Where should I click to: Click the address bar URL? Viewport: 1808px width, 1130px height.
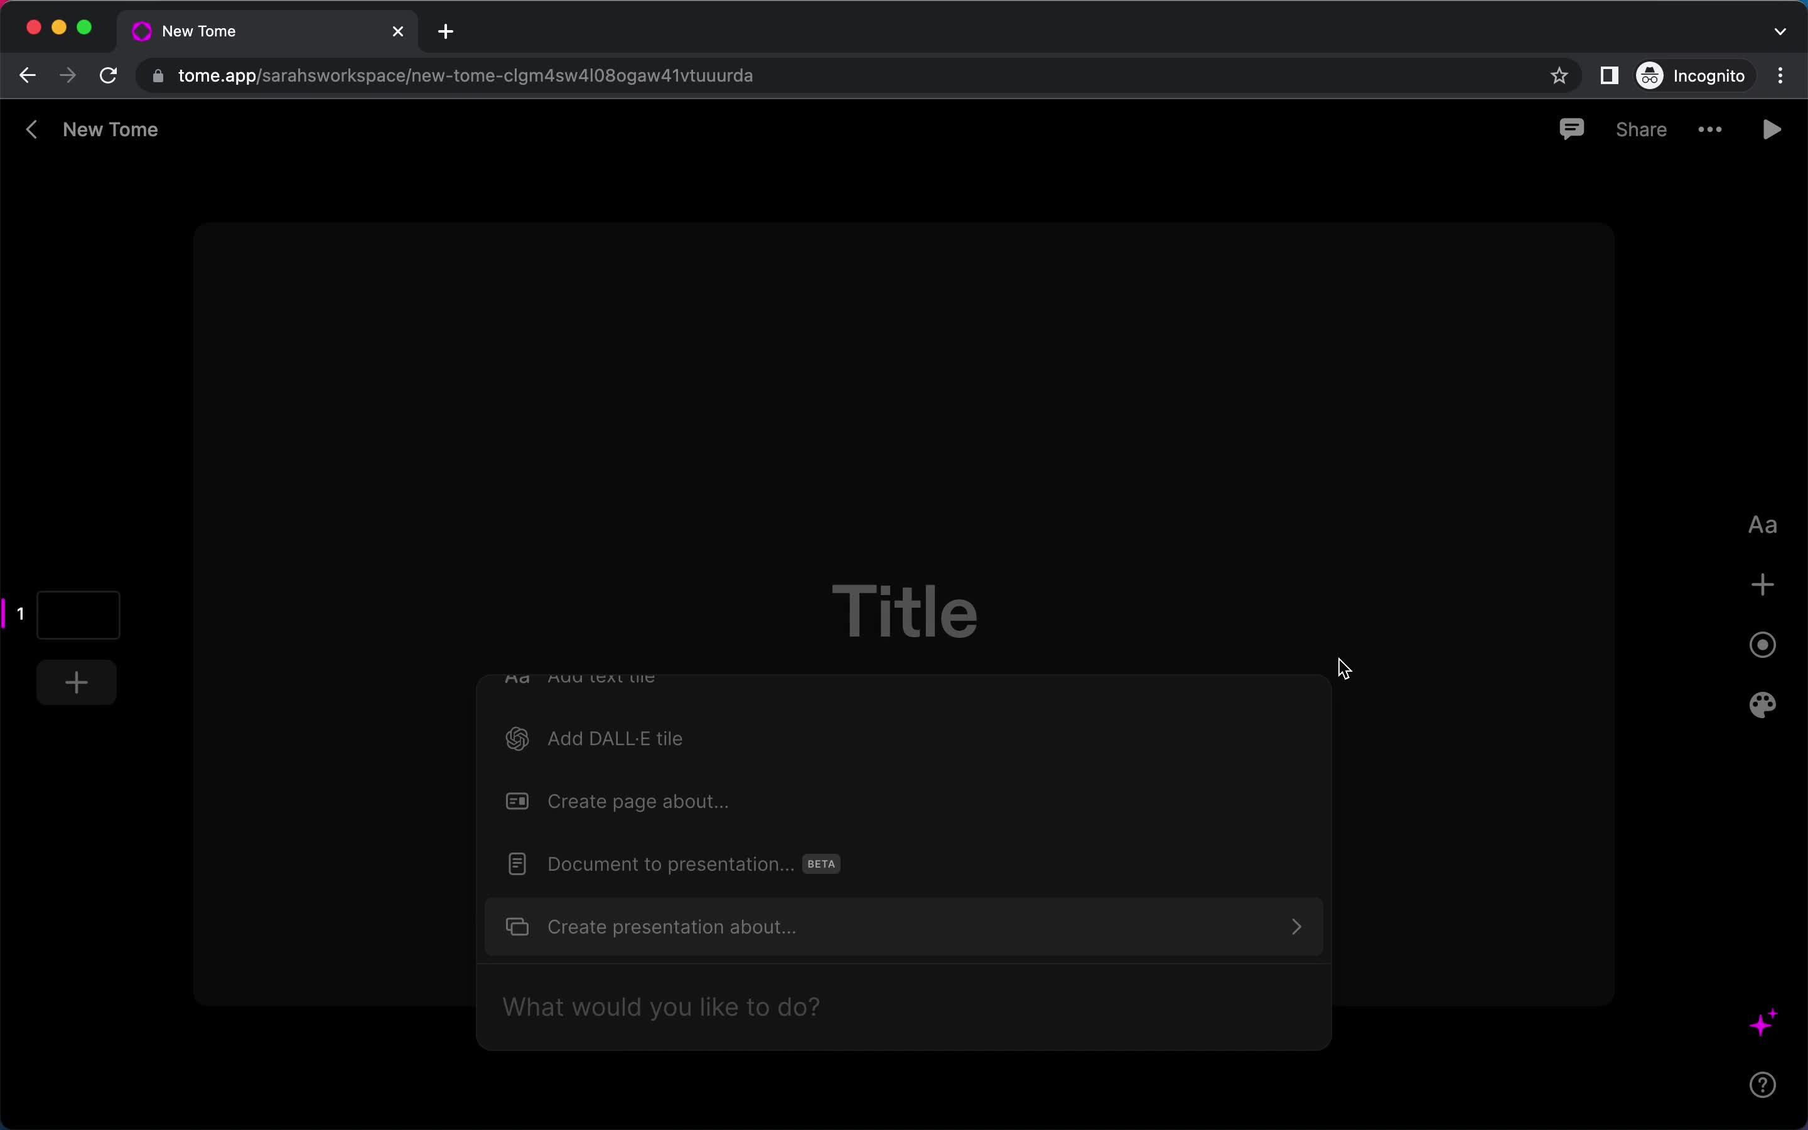point(465,75)
